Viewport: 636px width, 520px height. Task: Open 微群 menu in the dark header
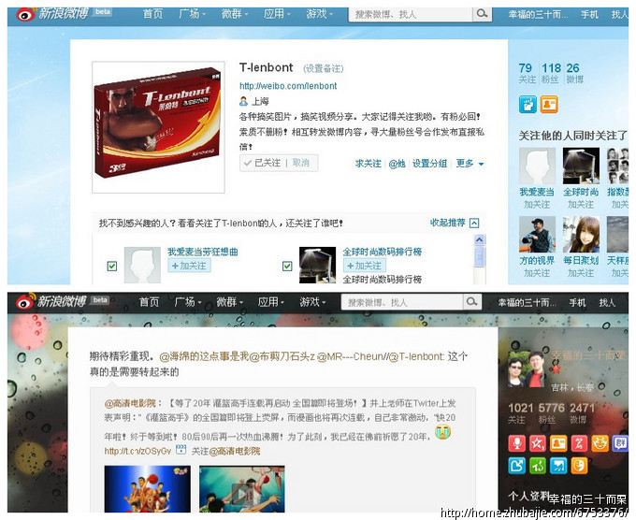230,302
